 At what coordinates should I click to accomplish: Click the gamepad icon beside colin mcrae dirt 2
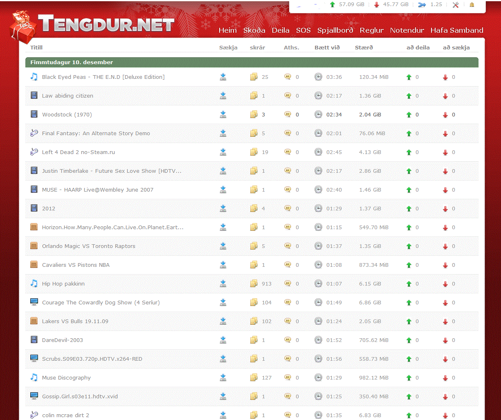point(34,415)
